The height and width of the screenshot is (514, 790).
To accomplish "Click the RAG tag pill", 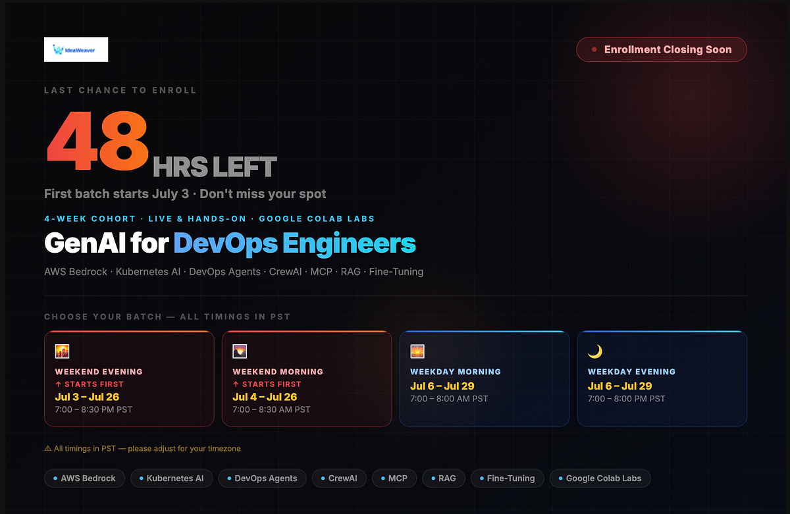I will click(x=444, y=478).
